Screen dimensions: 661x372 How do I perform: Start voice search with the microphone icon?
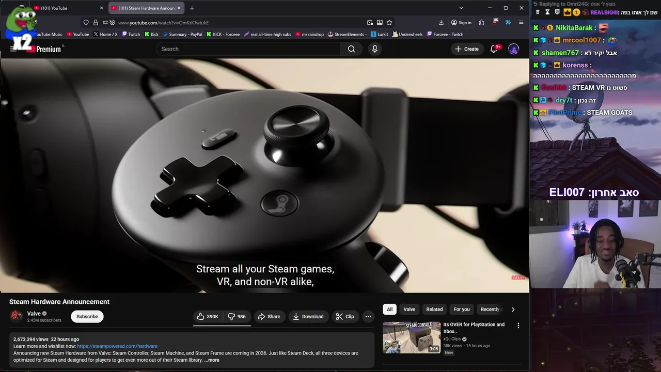tap(375, 49)
